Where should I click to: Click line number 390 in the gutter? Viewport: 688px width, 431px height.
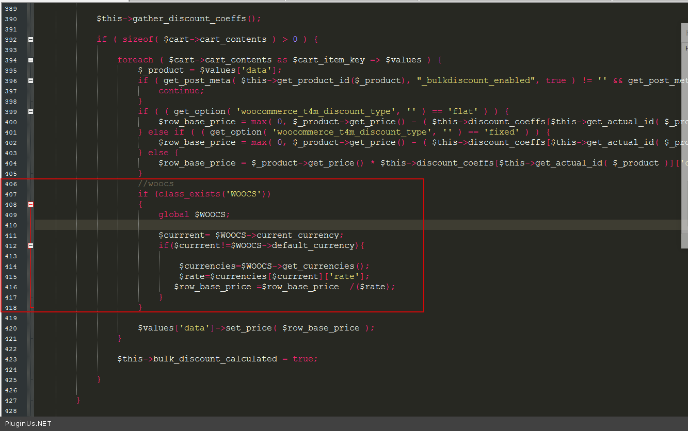pos(10,19)
